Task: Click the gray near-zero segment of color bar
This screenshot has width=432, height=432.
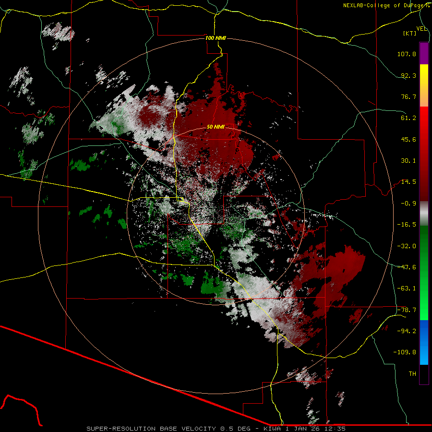Action: (x=424, y=214)
